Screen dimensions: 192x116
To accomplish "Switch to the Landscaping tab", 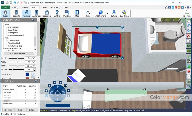I will 55,7.
